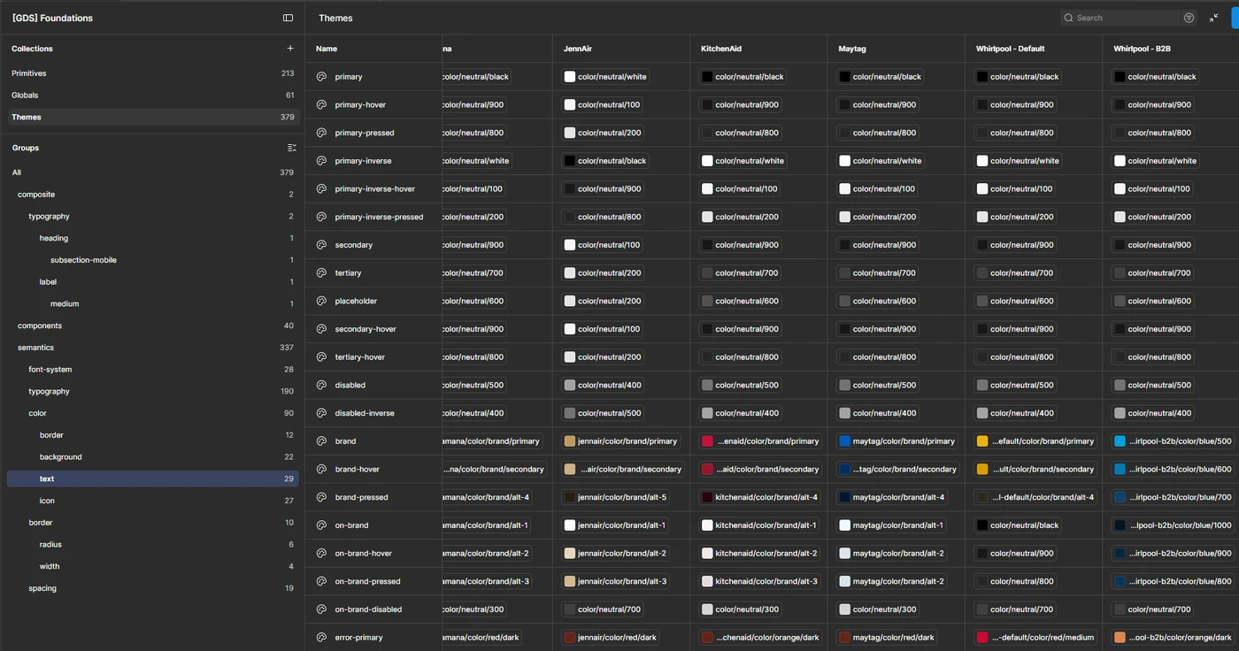Click the color icon for tertiary row
The height and width of the screenshot is (651, 1239).
[321, 272]
